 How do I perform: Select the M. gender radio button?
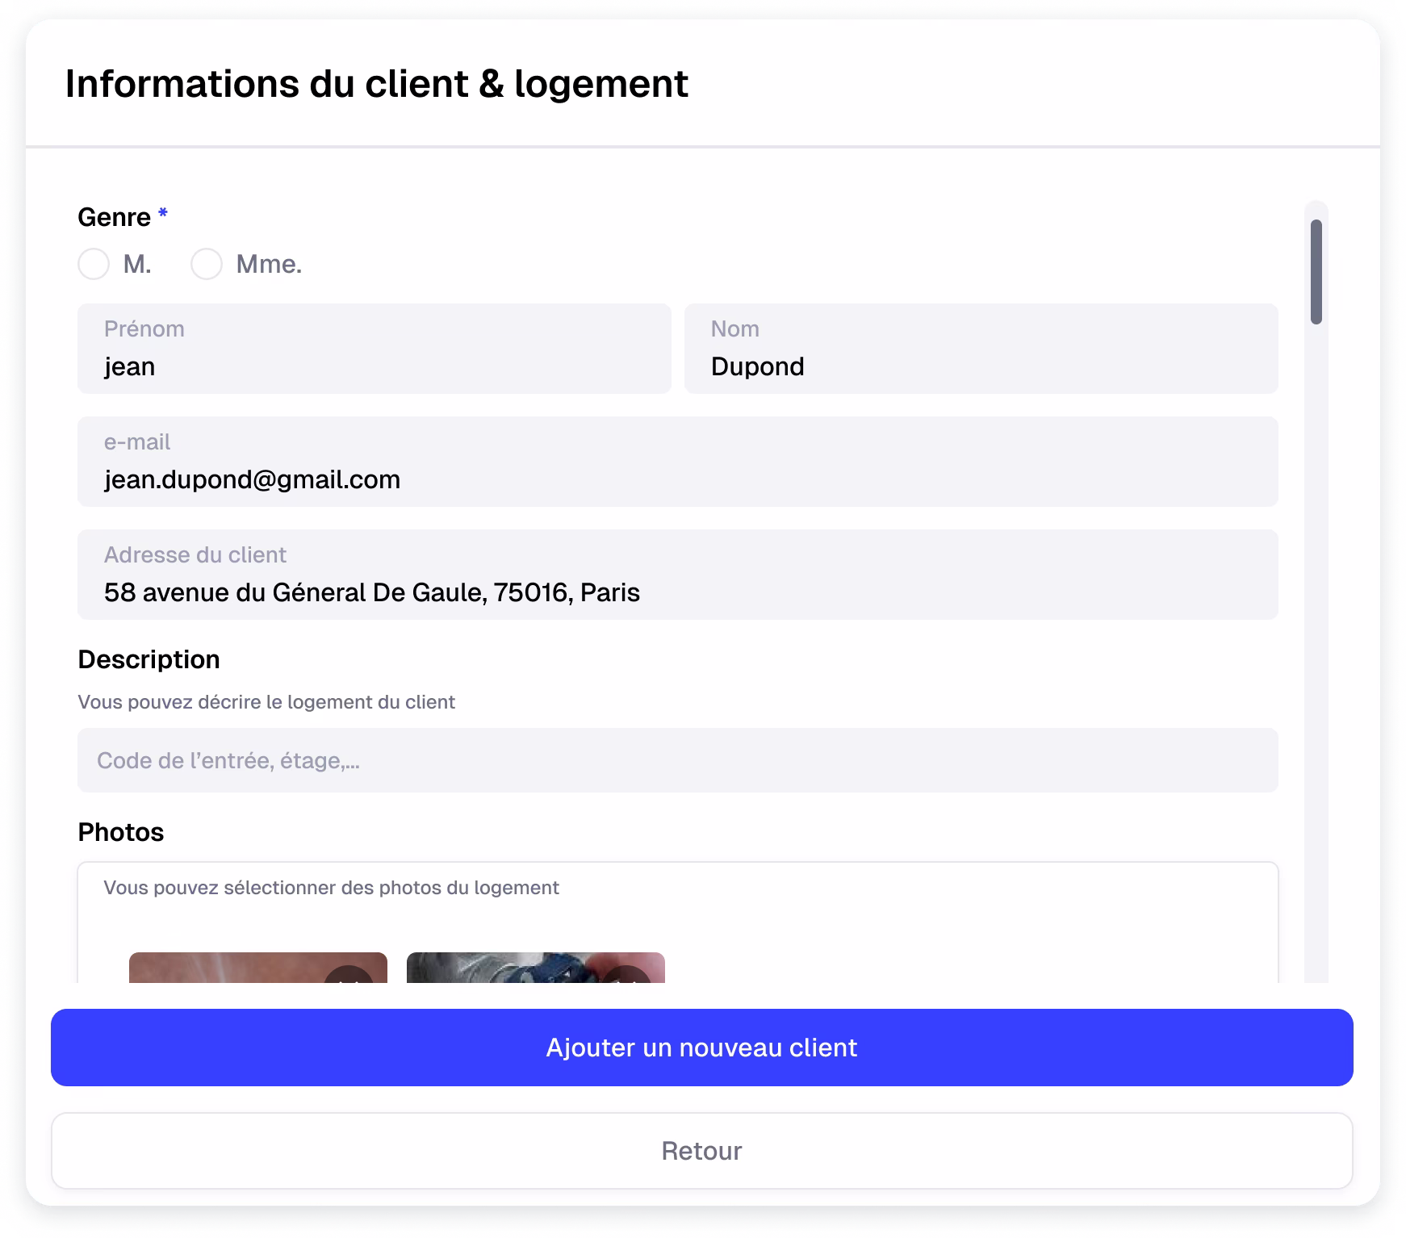click(x=94, y=264)
